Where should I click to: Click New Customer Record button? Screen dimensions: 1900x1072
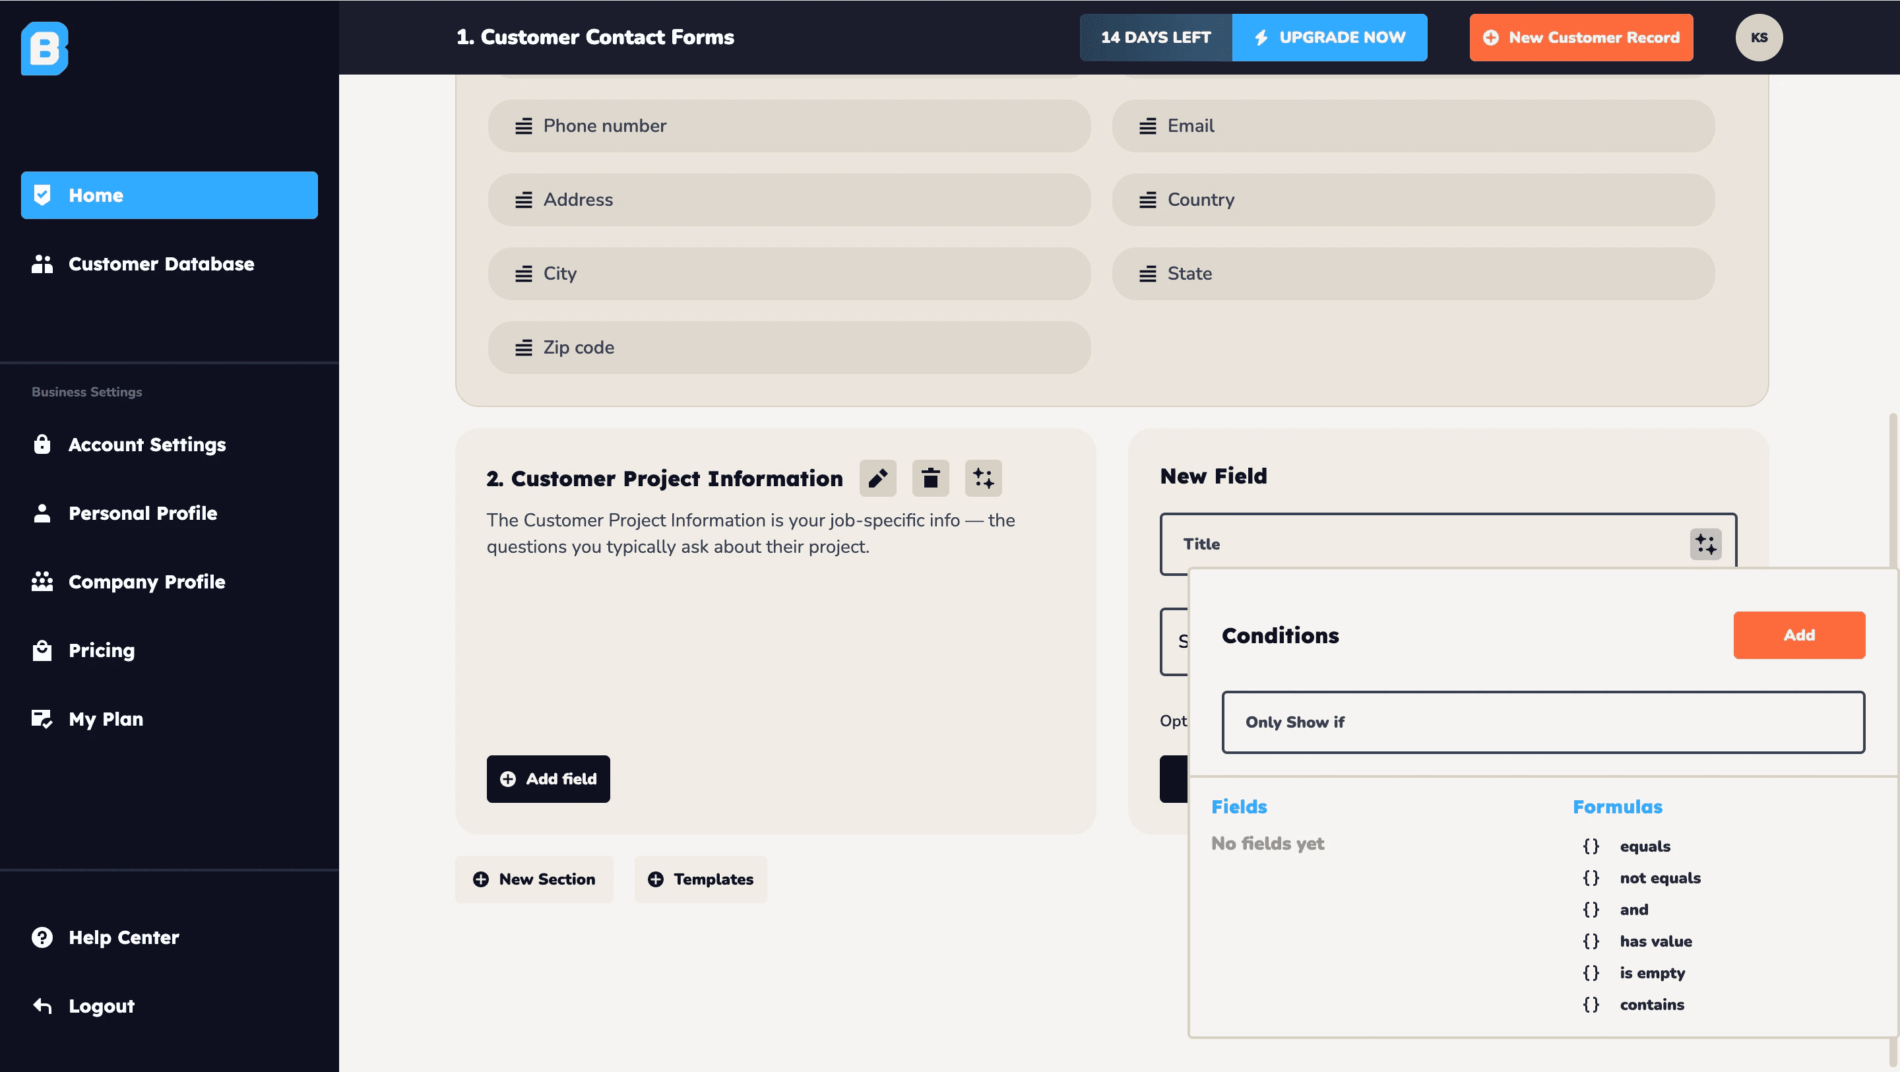click(1581, 38)
